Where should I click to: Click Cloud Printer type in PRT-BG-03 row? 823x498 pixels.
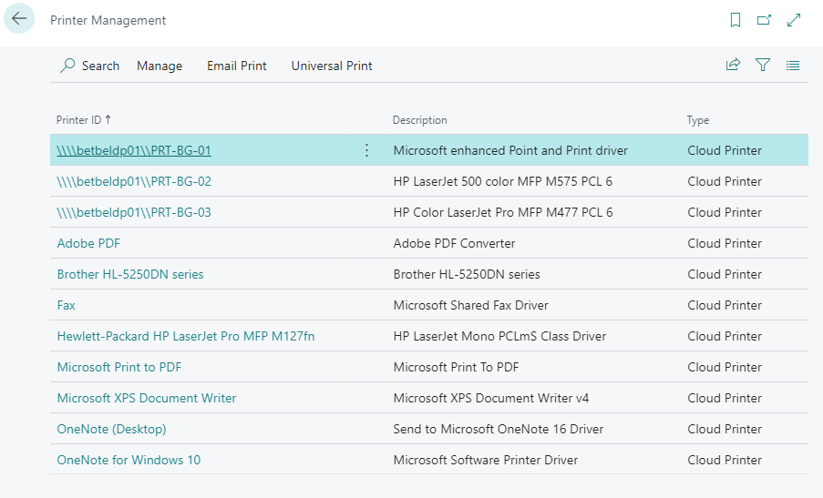point(725,212)
